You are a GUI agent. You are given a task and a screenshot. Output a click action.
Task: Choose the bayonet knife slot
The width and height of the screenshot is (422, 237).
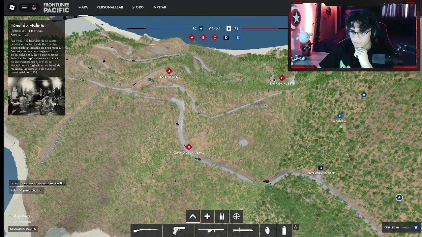coord(243,230)
